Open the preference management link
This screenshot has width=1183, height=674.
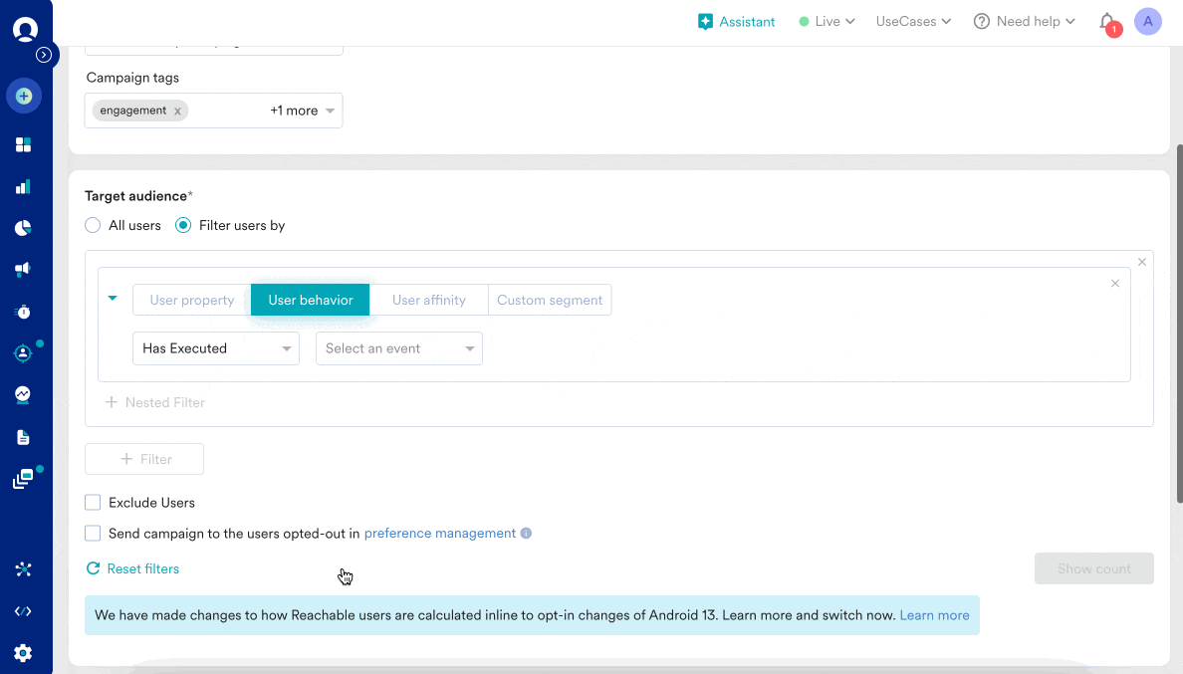pos(440,533)
